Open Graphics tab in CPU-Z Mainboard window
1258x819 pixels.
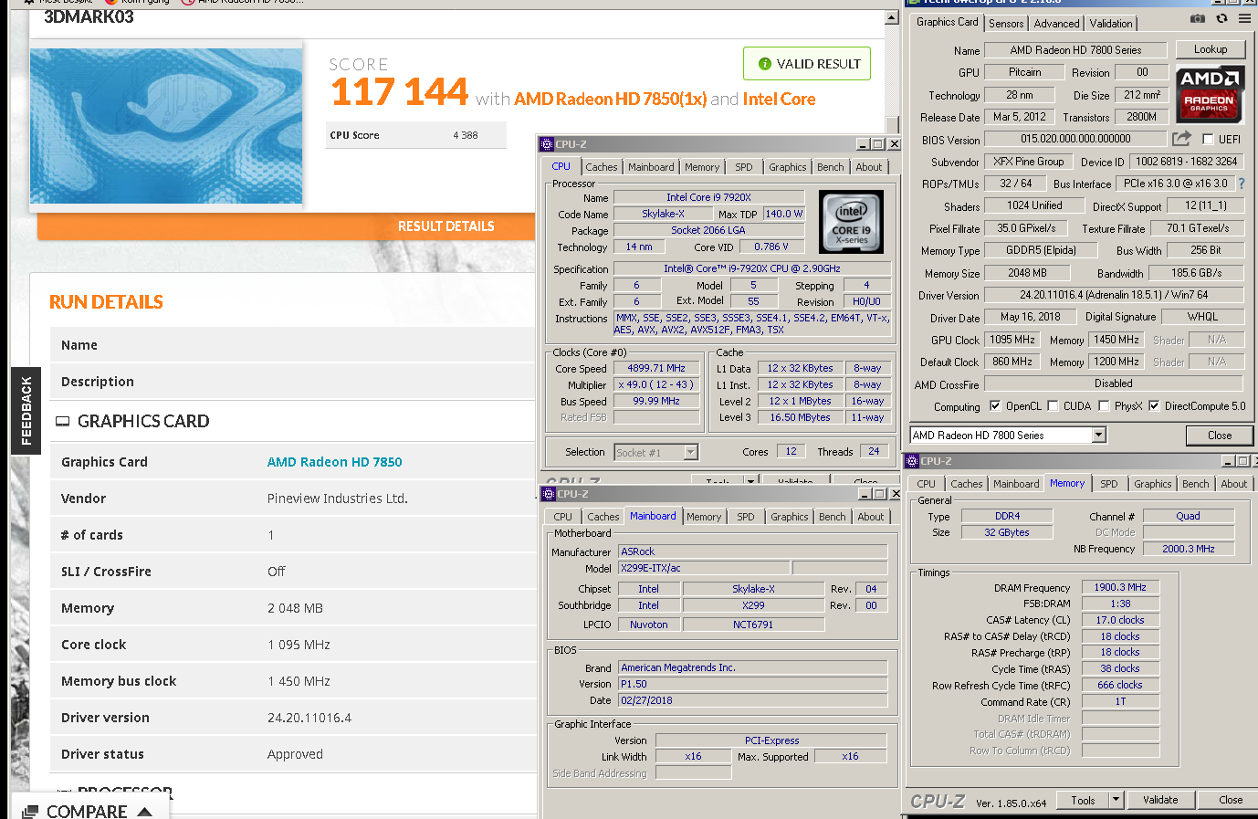pyautogui.click(x=790, y=517)
